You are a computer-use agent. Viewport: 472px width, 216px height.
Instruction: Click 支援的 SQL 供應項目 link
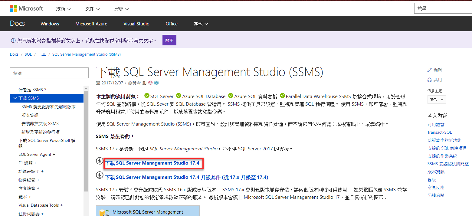(x=447, y=148)
